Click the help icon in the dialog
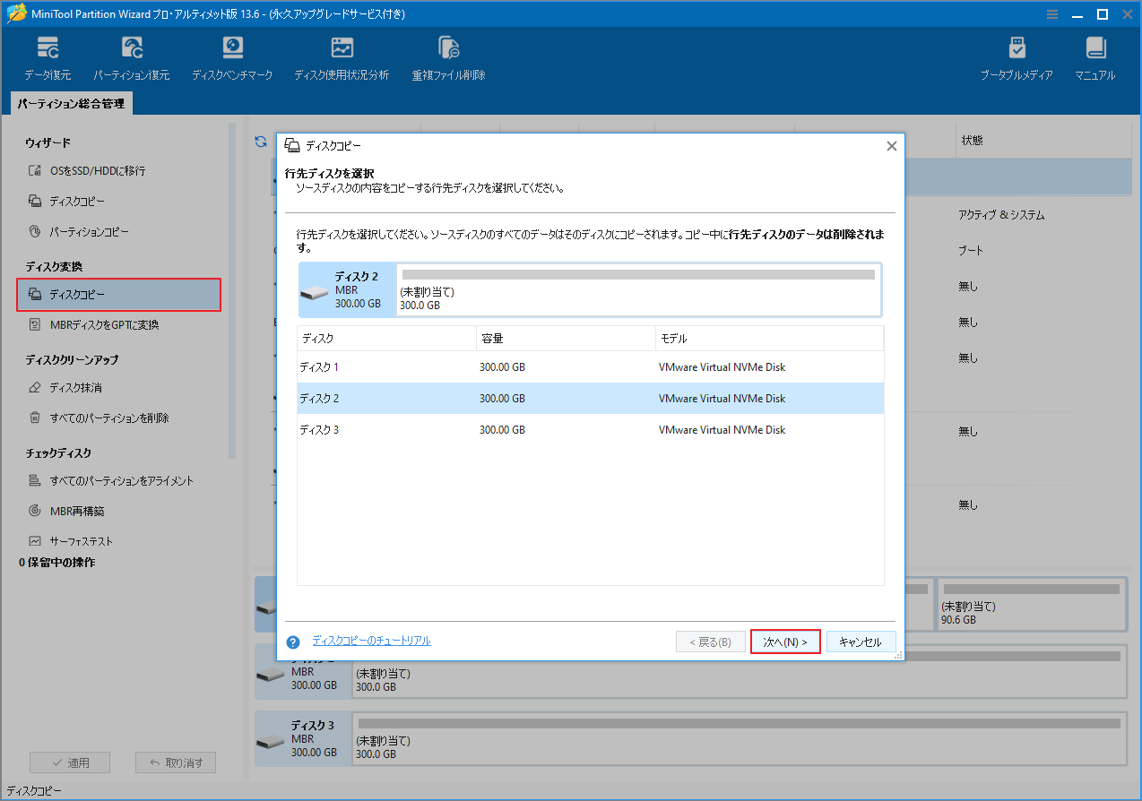The width and height of the screenshot is (1142, 801). (292, 641)
